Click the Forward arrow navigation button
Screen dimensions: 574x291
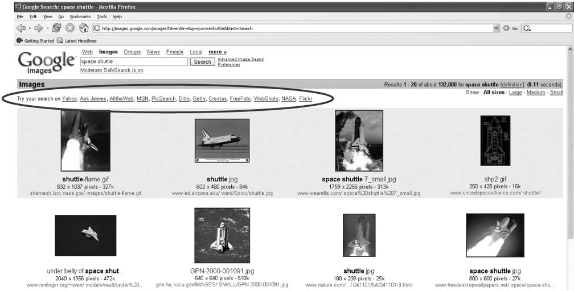coord(39,28)
